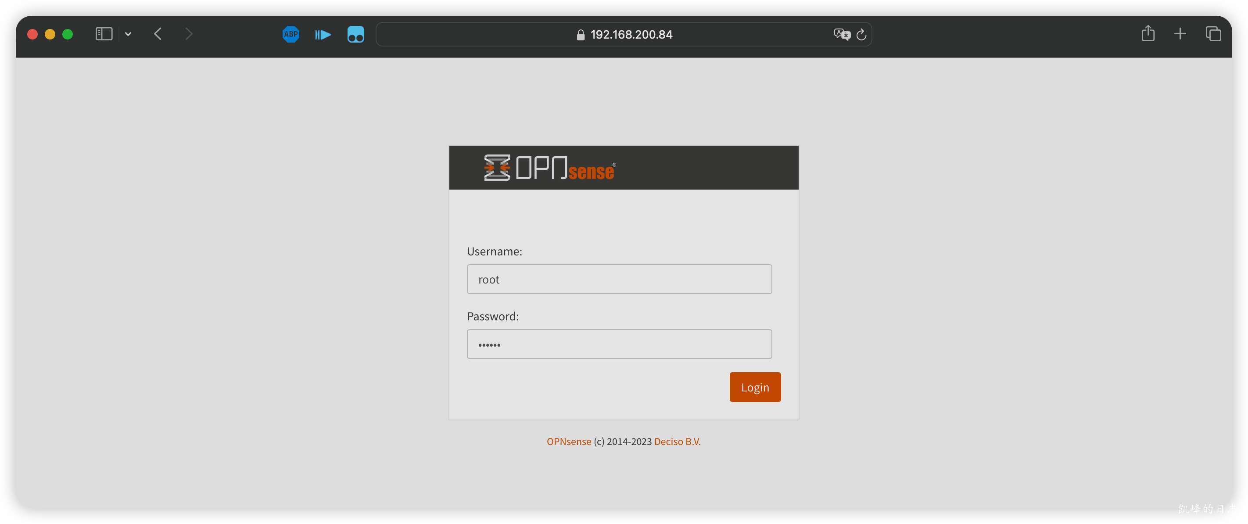Click the blue goggles extension icon
Viewport: 1248px width, 524px height.
click(x=355, y=34)
